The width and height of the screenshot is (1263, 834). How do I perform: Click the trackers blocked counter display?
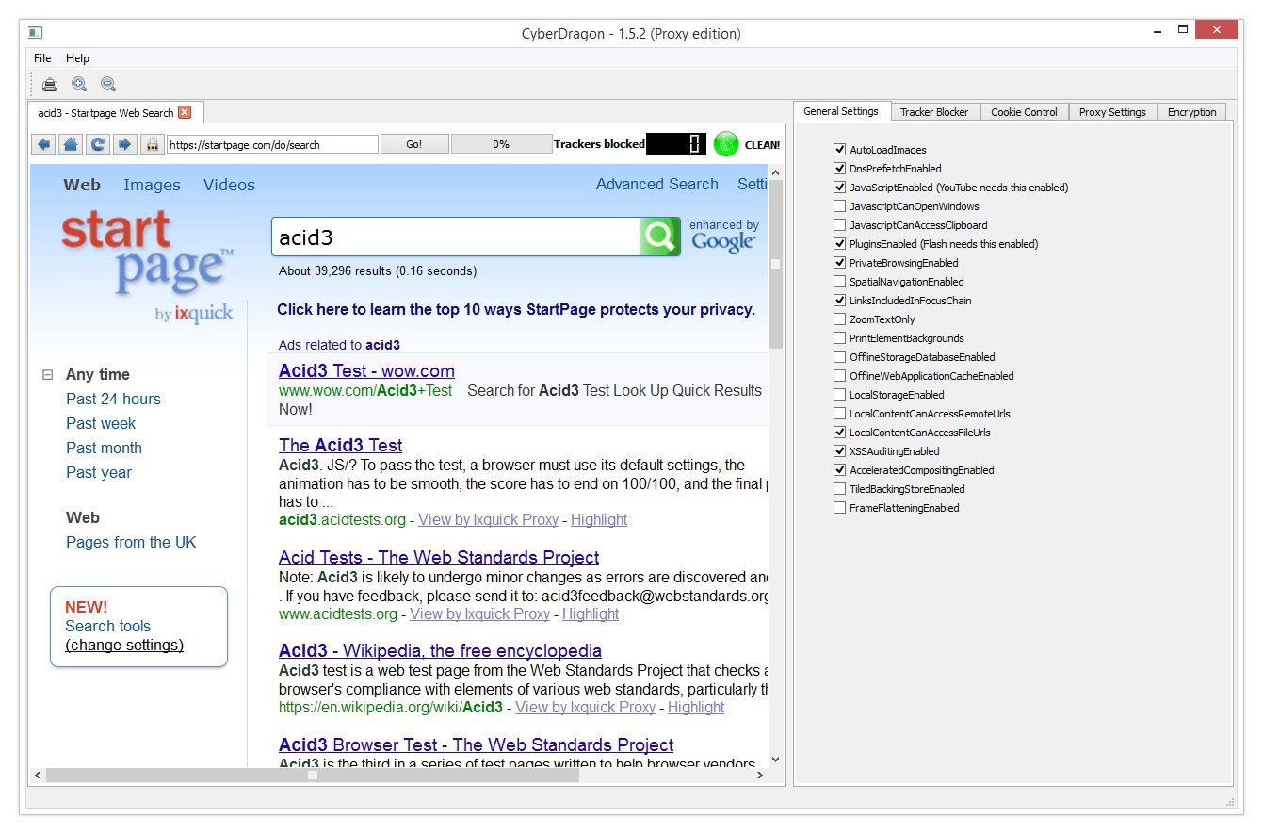coord(676,144)
